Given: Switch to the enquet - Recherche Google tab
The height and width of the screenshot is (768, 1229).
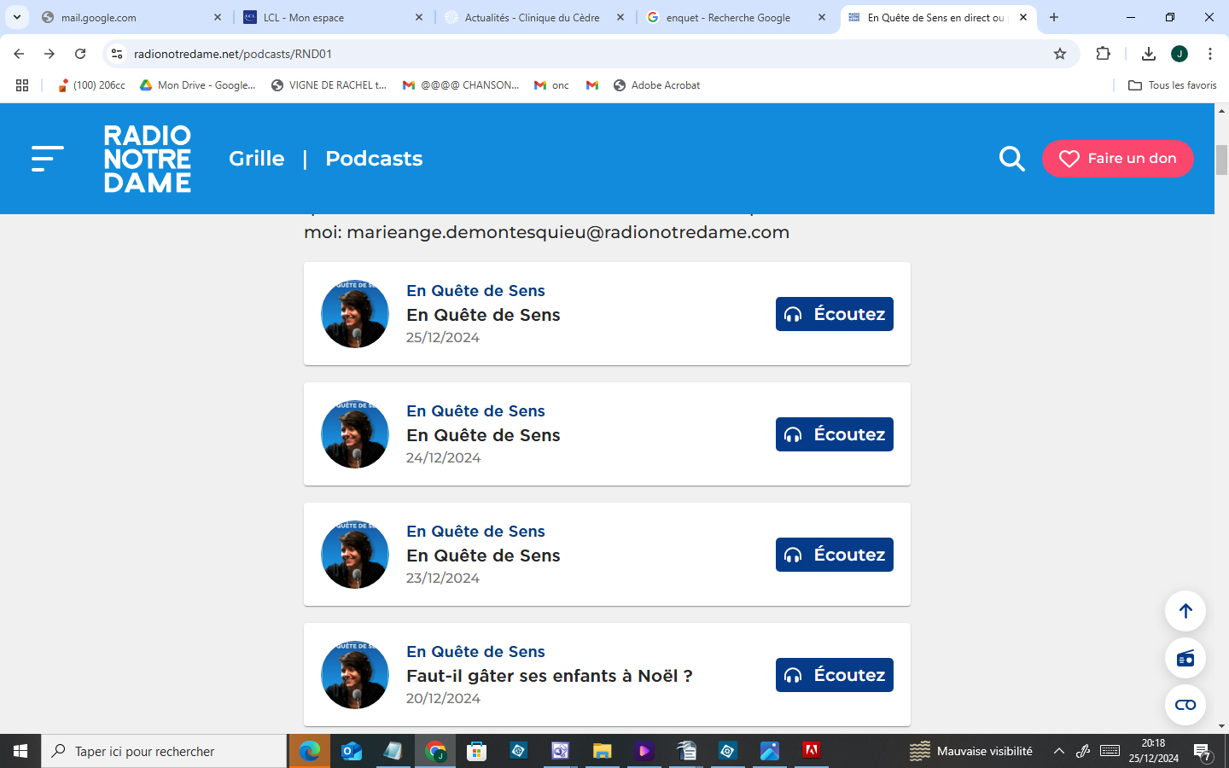Looking at the screenshot, I should [x=737, y=17].
